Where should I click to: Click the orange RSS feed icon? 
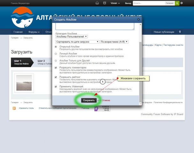click(x=14, y=108)
